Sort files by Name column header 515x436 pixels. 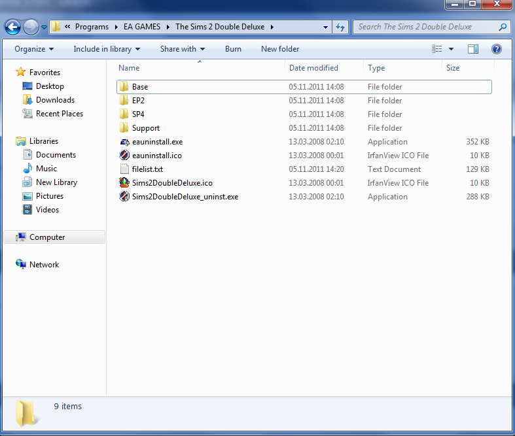(x=130, y=68)
